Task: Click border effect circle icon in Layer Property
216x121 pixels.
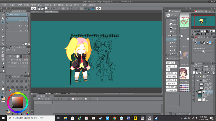Action: click(x=196, y=43)
